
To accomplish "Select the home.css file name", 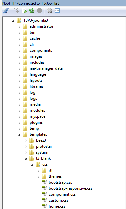I will coord(57,206).
